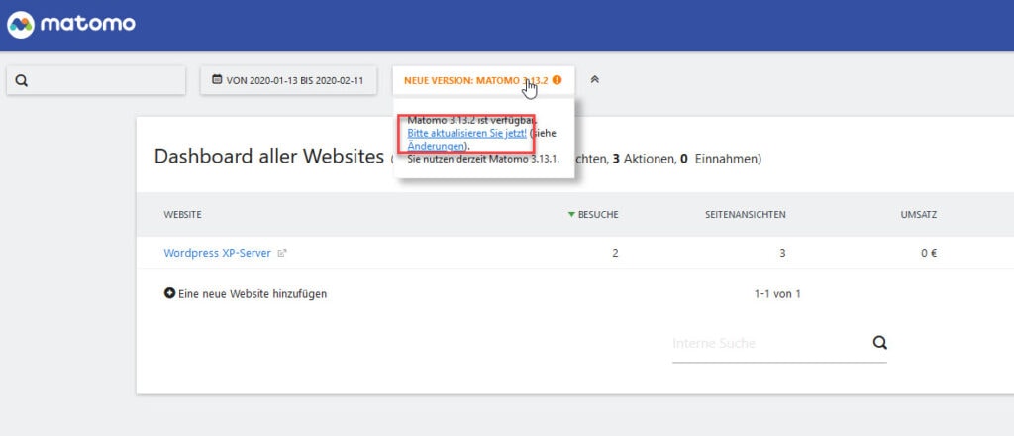The image size is (1014, 436).
Task: Click the calendar icon beside the date range
Action: pos(217,80)
